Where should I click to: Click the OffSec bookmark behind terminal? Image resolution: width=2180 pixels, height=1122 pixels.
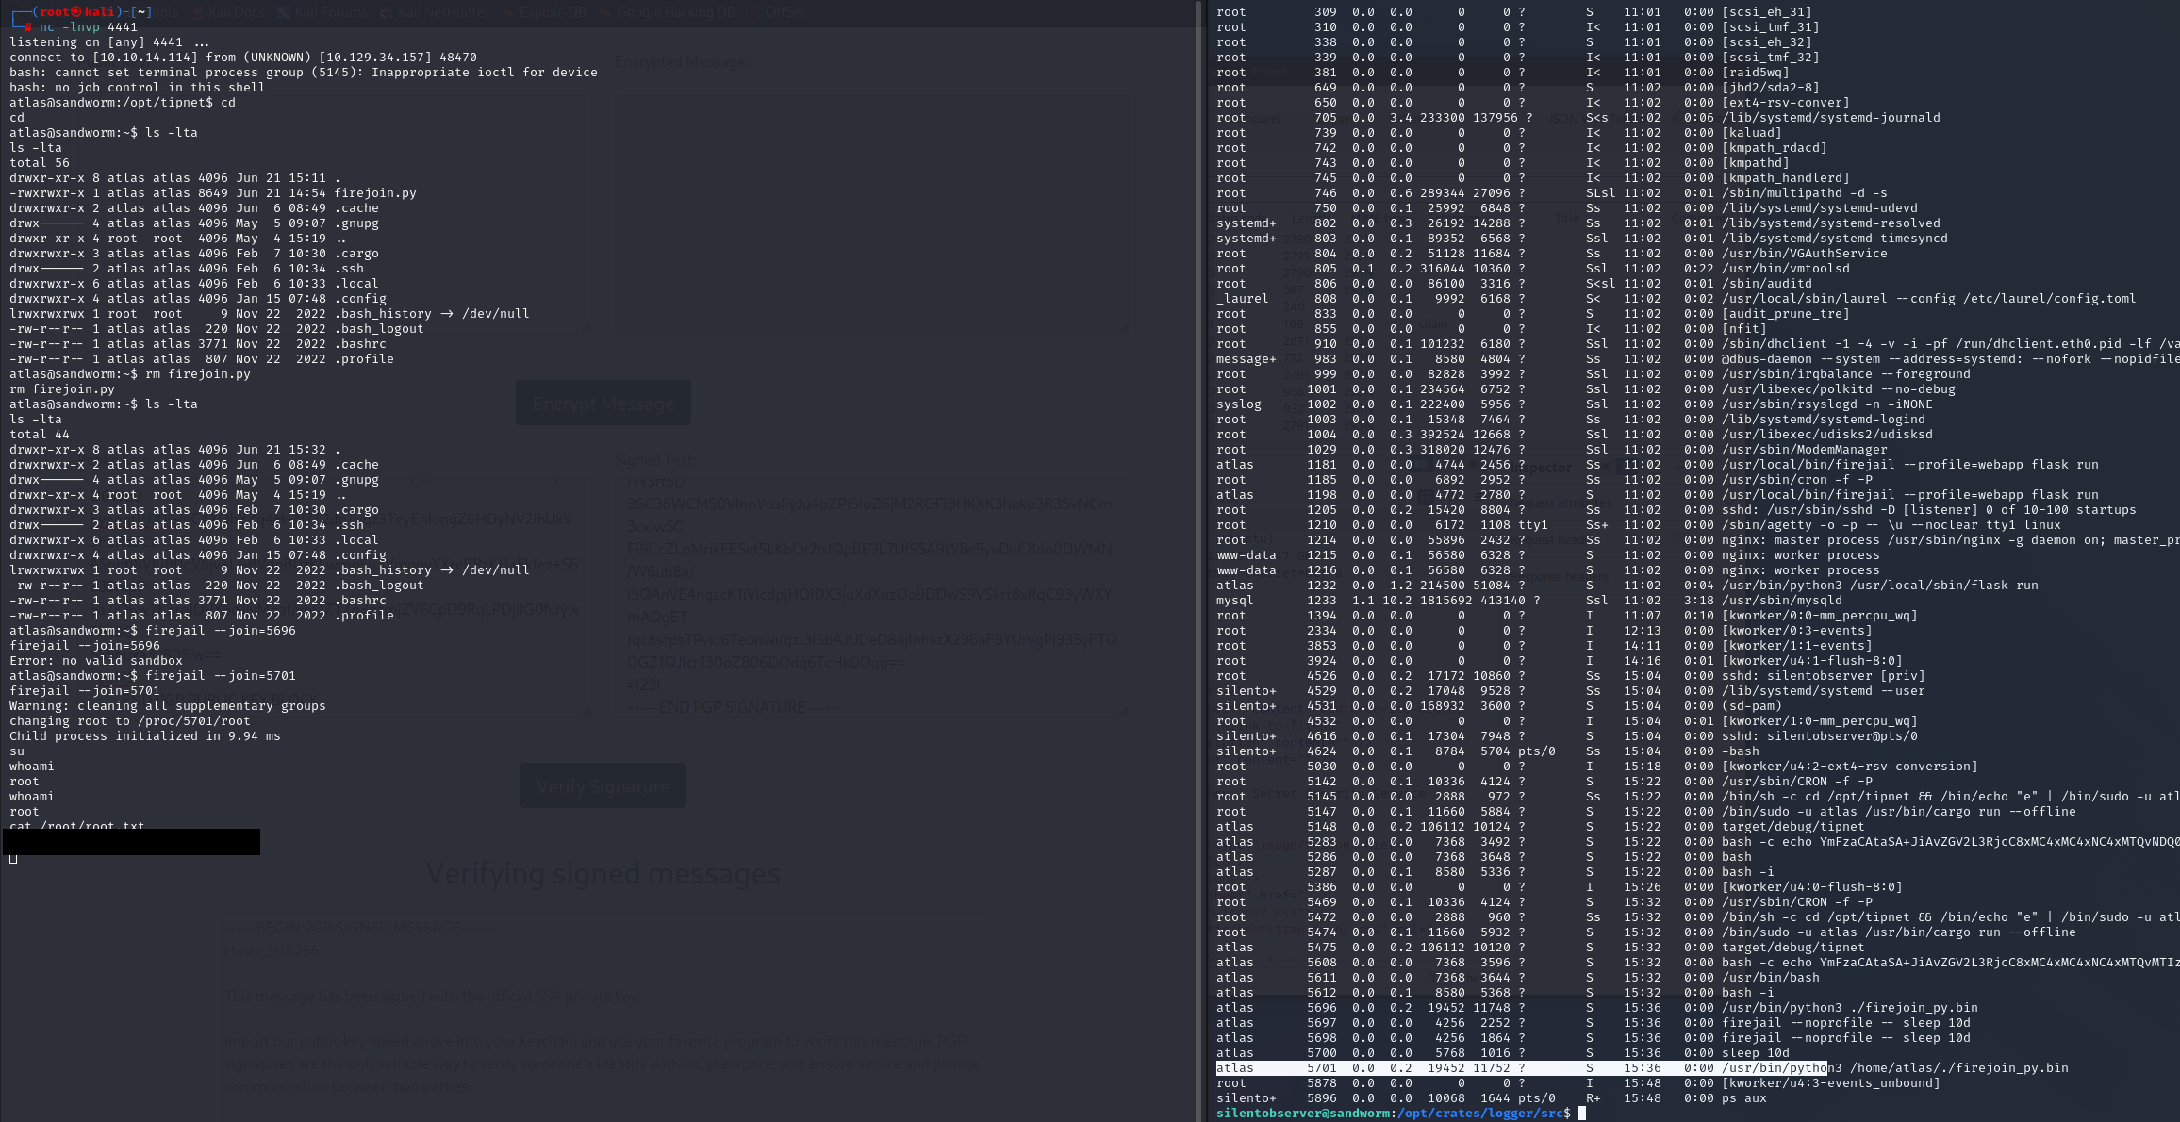coord(779,12)
